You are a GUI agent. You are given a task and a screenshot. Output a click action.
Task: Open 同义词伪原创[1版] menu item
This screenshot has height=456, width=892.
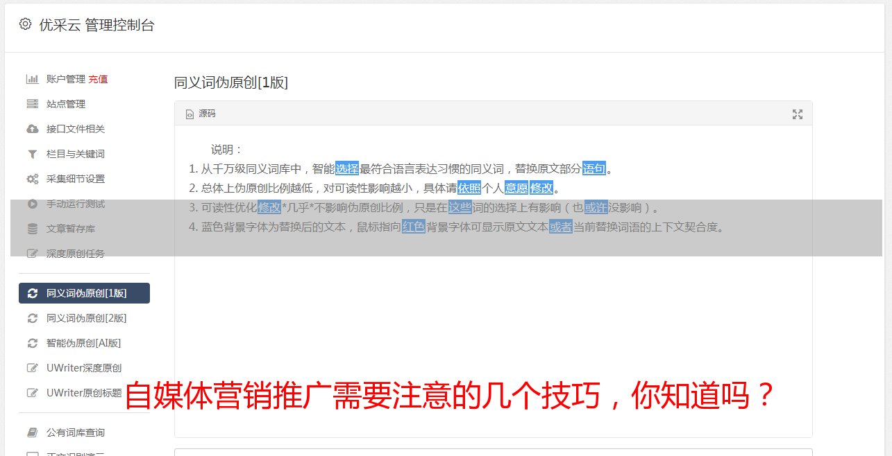(84, 293)
